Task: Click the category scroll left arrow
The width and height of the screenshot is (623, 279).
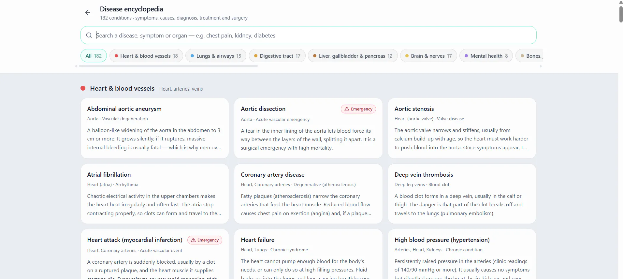Action: [76, 66]
